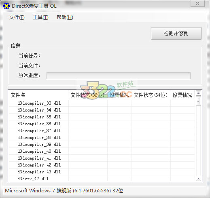Click the 文件状态(64位) column header

pyautogui.click(x=151, y=95)
